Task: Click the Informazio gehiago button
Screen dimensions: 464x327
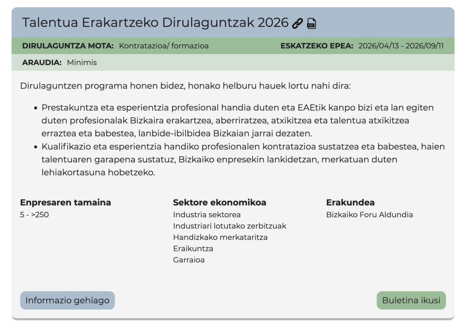Action: click(68, 300)
